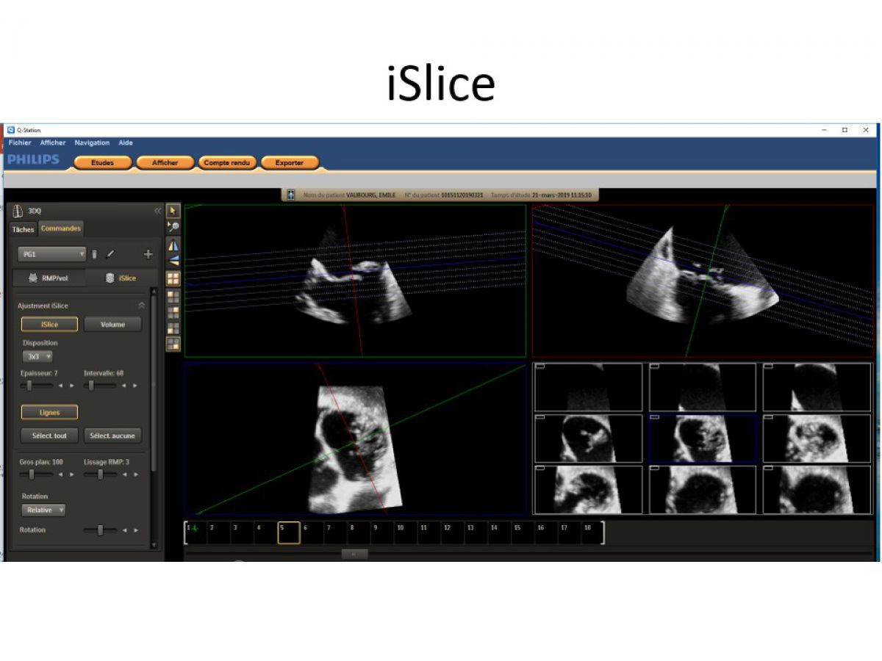Decrease Intervalle with its left arrow
Image resolution: width=882 pixels, height=661 pixels.
tap(125, 386)
